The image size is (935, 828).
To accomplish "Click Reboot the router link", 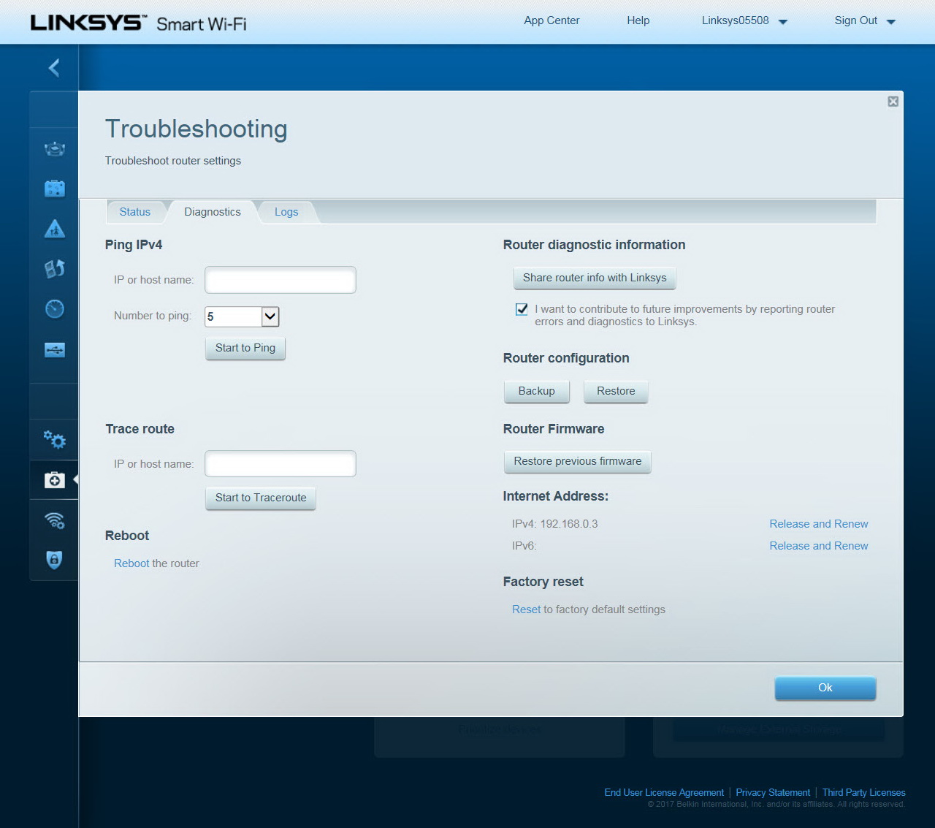I will (x=131, y=563).
